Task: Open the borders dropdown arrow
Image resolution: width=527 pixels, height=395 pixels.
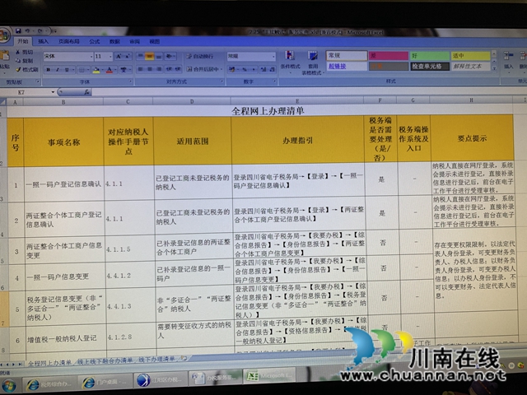Action: pyautogui.click(x=88, y=70)
